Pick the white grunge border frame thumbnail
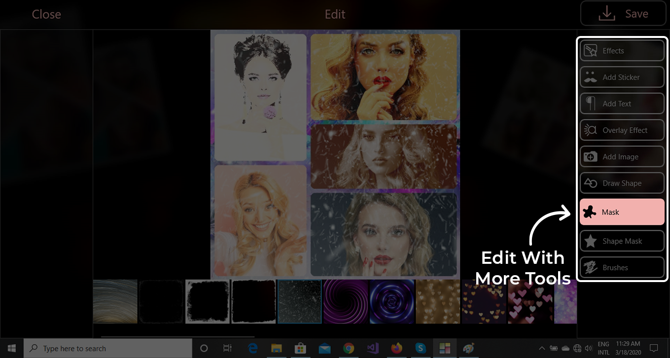The width and height of the screenshot is (670, 358). [x=208, y=302]
